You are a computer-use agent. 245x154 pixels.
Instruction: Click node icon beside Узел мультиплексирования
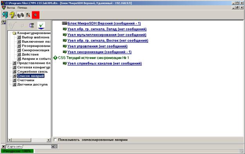(65, 35)
